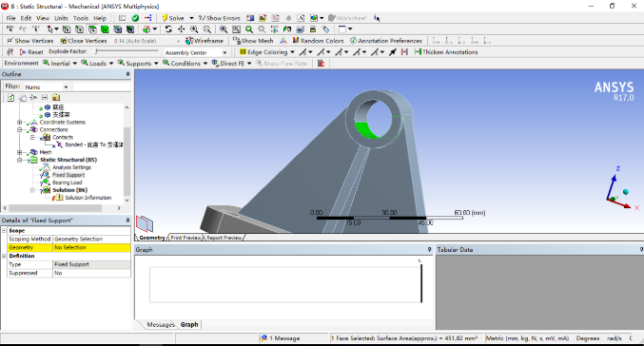Click the green magnifier icon

pyautogui.click(x=249, y=29)
